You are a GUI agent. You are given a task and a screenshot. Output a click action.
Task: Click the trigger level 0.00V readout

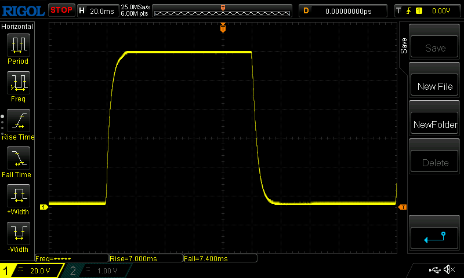[441, 11]
